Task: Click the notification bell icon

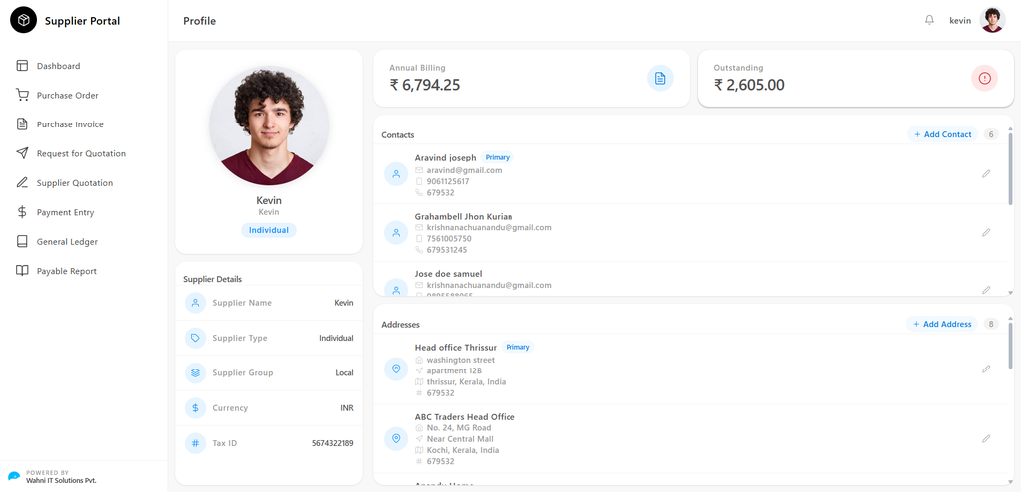Action: (929, 20)
